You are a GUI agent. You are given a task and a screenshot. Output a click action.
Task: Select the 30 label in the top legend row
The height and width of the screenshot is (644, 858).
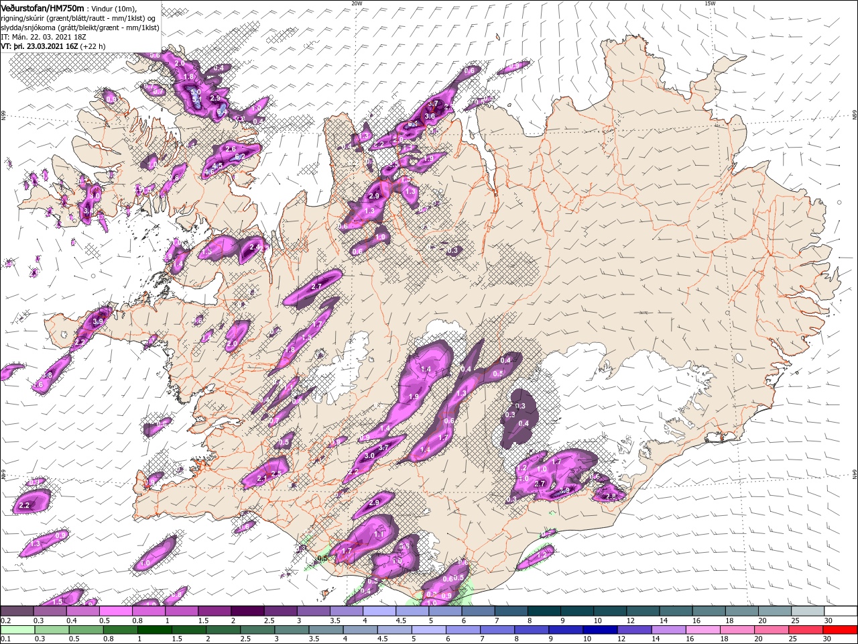(829, 621)
